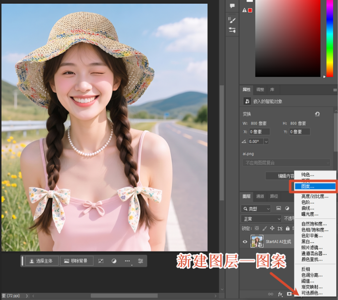Click the Y position field
The height and width of the screenshot is (300, 338).
[299, 131]
